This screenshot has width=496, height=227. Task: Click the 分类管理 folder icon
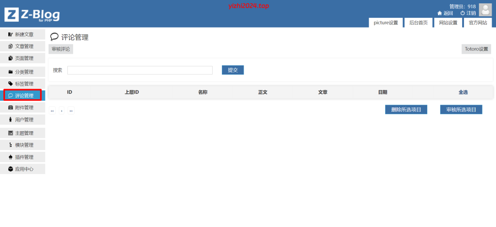tap(11, 72)
